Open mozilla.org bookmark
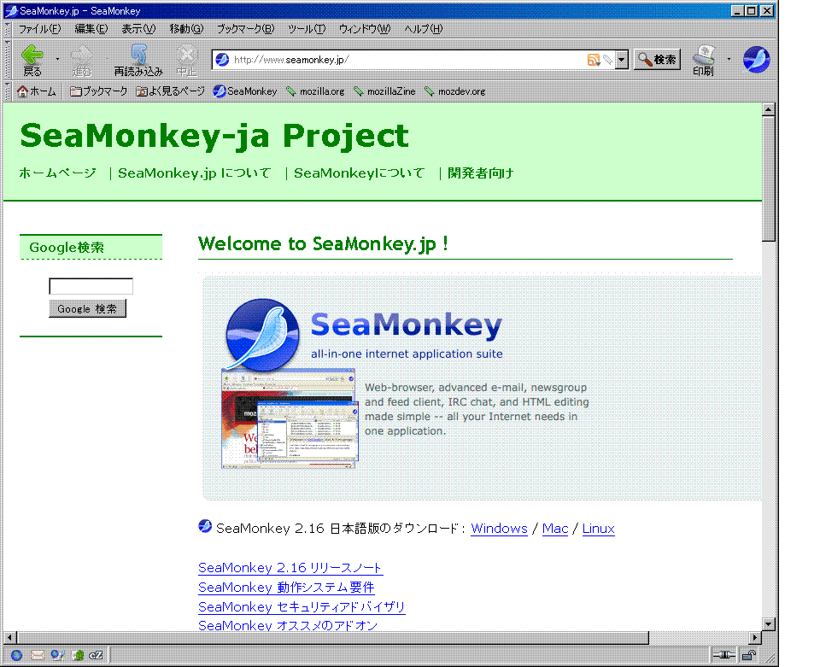Image resolution: width=820 pixels, height=667 pixels. (315, 91)
